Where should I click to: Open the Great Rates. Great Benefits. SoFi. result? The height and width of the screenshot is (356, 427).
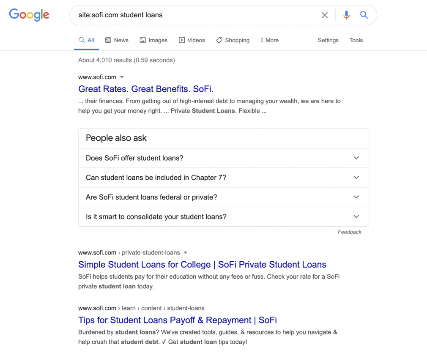point(146,89)
